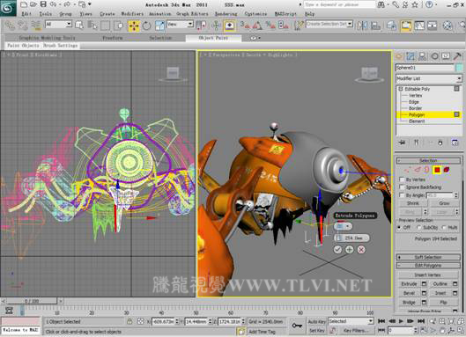Image resolution: width=466 pixels, height=337 pixels.
Task: Toggle show end result icon beside Polygon row
Action: pos(456,114)
